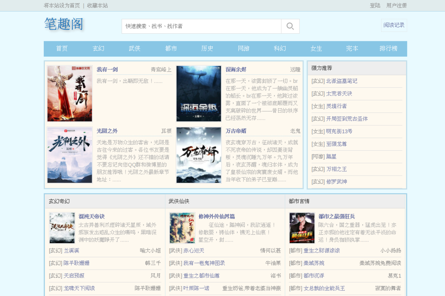Click the 登陆 login link
The height and width of the screenshot is (296, 445).
[375, 6]
